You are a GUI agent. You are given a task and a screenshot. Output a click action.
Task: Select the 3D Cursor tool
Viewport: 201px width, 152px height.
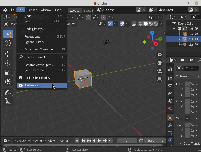click(x=8, y=43)
